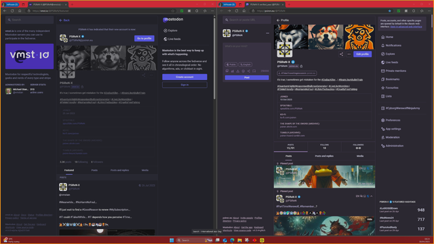Open Live feeds in the right window's sidebar
Viewport: 434px width, 244px height.
pyautogui.click(x=389, y=62)
